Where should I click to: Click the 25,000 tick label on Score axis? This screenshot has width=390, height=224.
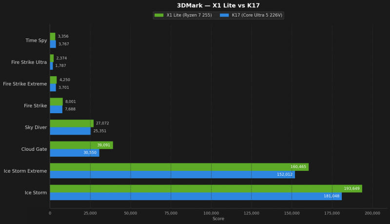[90, 213]
